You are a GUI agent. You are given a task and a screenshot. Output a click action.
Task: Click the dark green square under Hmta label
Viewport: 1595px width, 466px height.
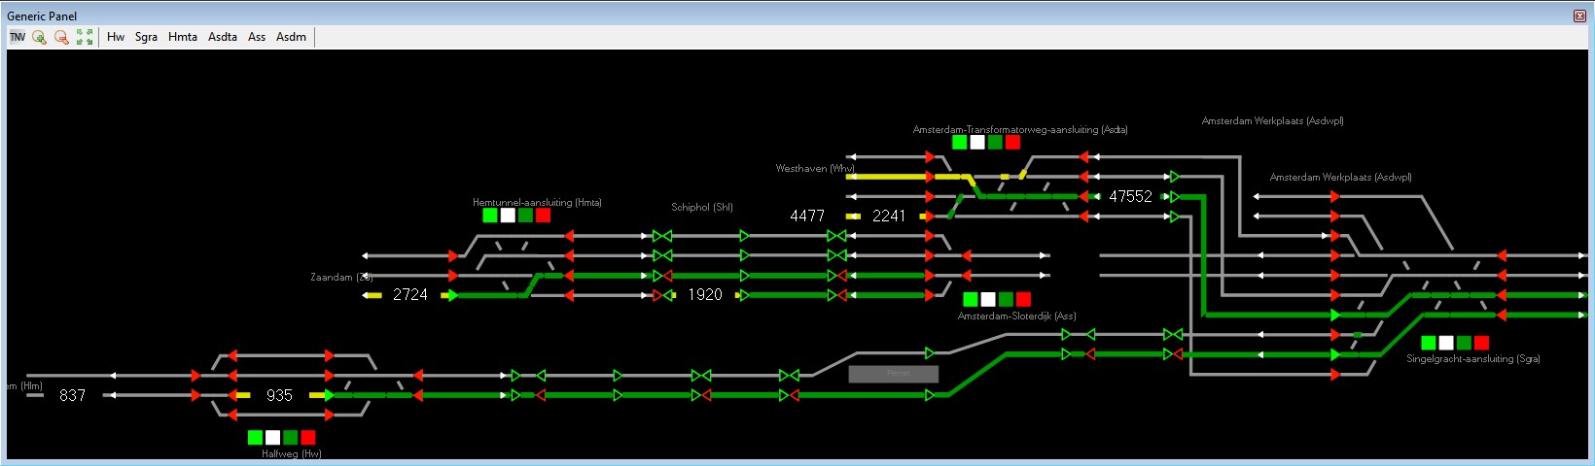tap(525, 216)
